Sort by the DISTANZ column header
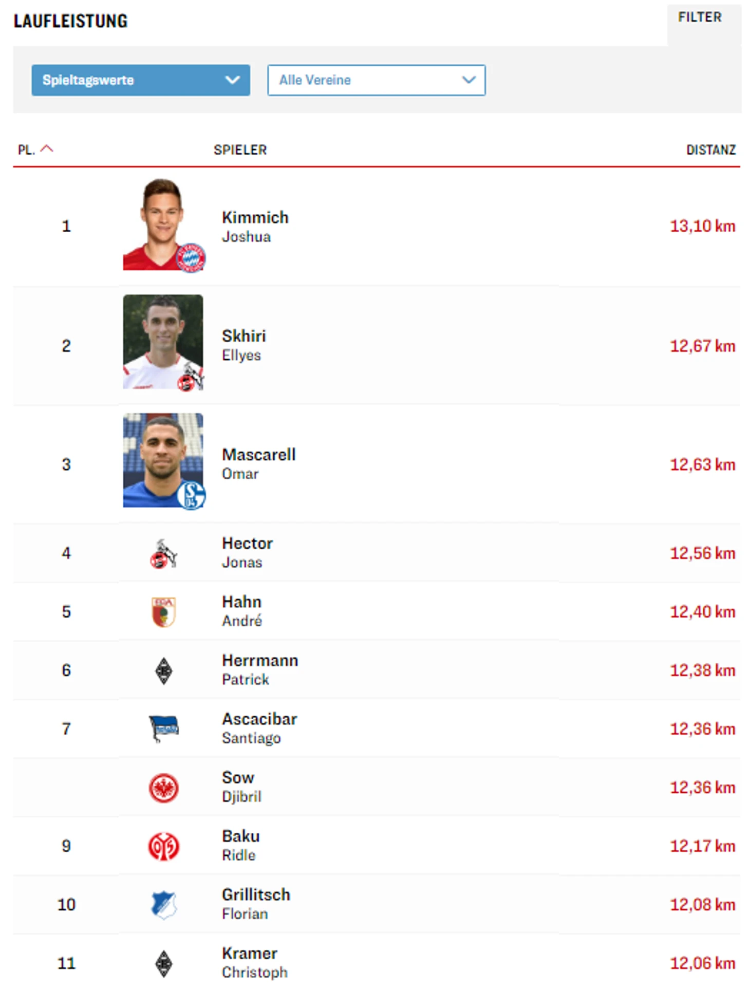Screen dimensions: 750x990 710,150
